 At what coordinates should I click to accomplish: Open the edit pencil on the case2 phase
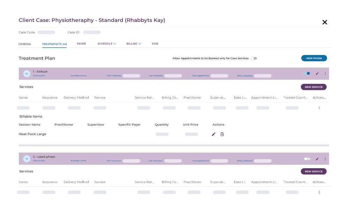click(317, 159)
